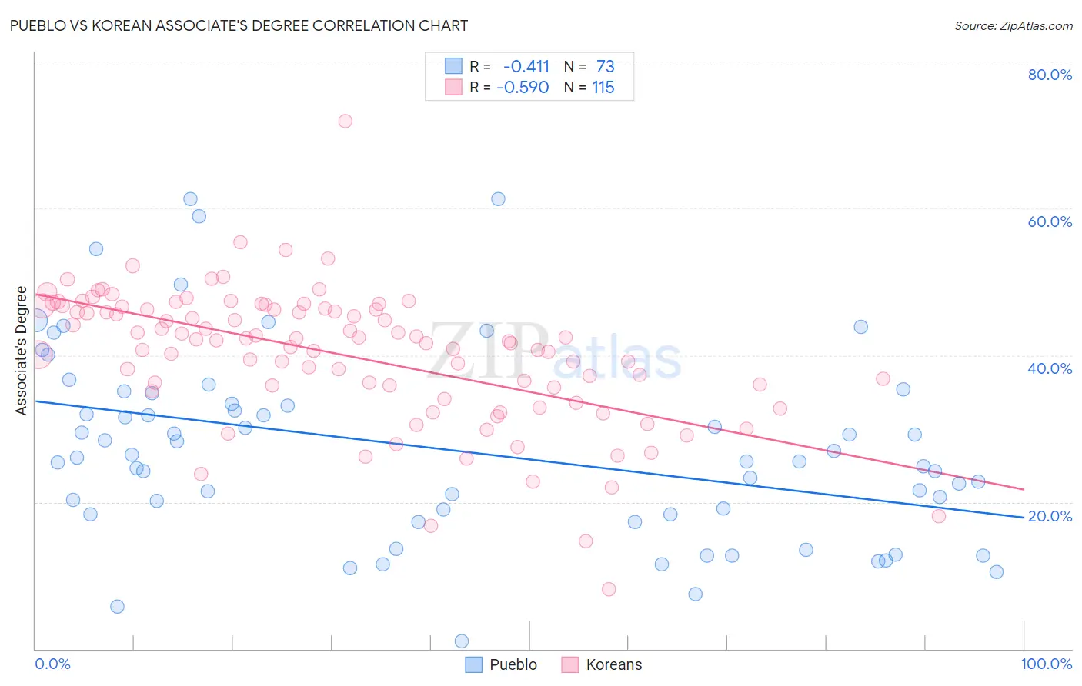Click the 80.0% y-axis label
1082x686 pixels.
[1050, 75]
